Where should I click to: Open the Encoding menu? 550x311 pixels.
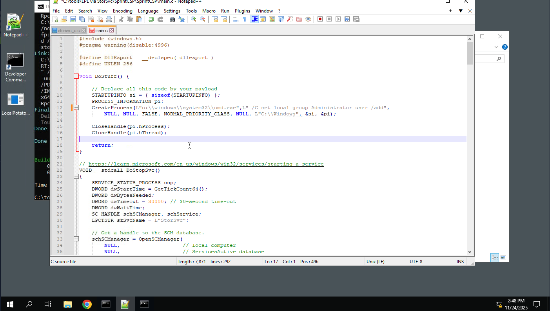tap(123, 11)
